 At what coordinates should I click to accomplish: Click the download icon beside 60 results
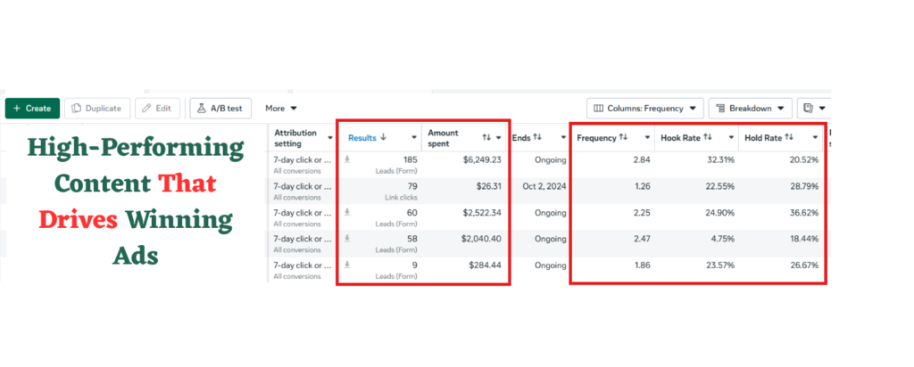(347, 213)
